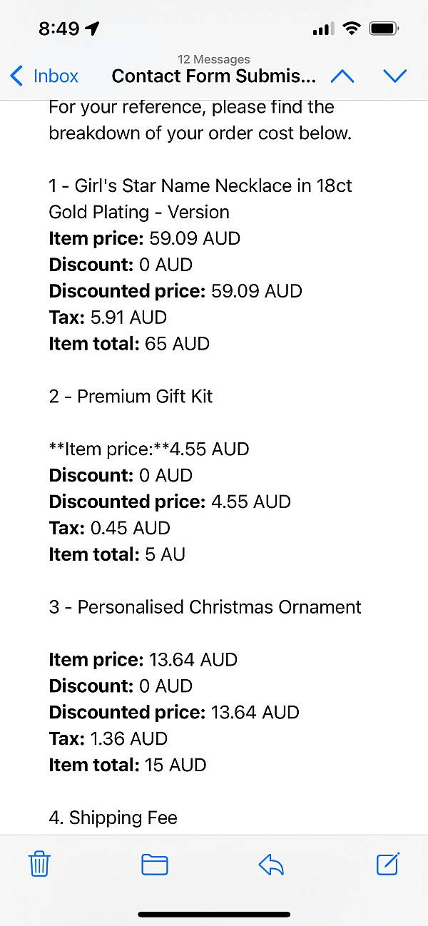Image resolution: width=428 pixels, height=926 pixels.
Task: Tap the 8:49 clock time
Action: tap(59, 29)
